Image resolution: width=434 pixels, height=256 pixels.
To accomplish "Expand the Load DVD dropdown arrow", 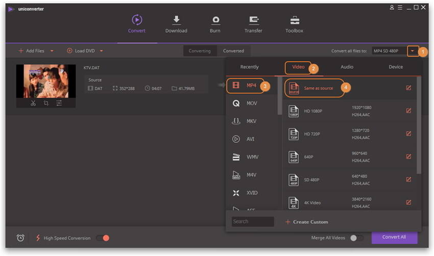I will (101, 51).
